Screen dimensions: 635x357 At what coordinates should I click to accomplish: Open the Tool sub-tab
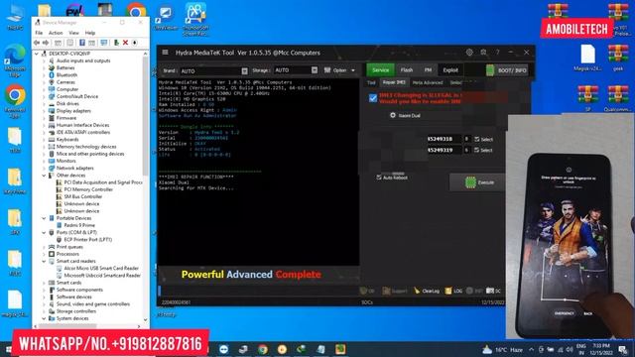click(x=371, y=82)
